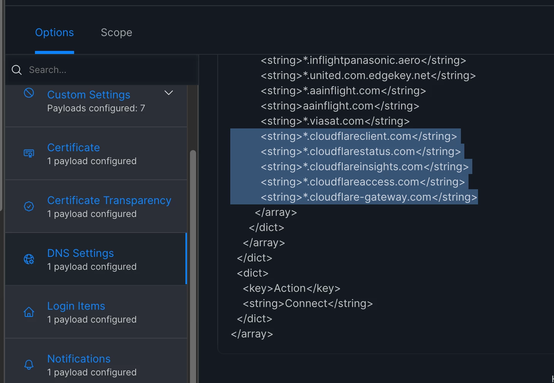
Task: Click the magnifying glass search icon
Action: tap(17, 70)
